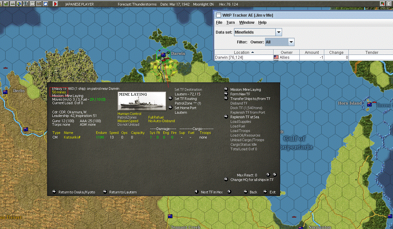The image size is (393, 229).
Task: Toggle Full Refuel setting
Action: 156,117
